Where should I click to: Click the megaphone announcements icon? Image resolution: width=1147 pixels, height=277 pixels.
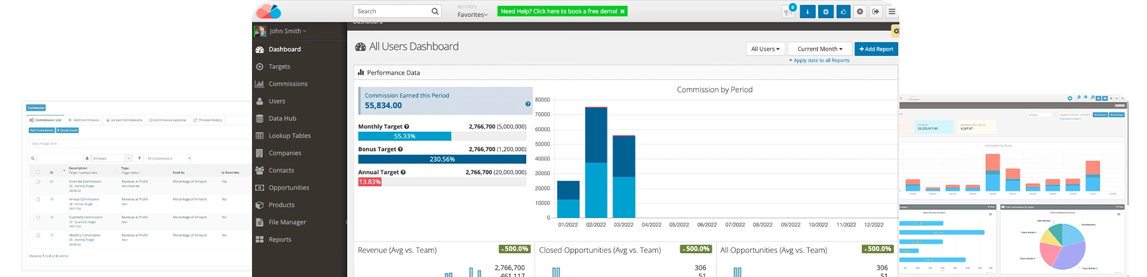(788, 11)
